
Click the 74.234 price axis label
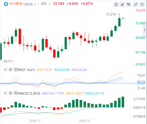coord(141,10)
